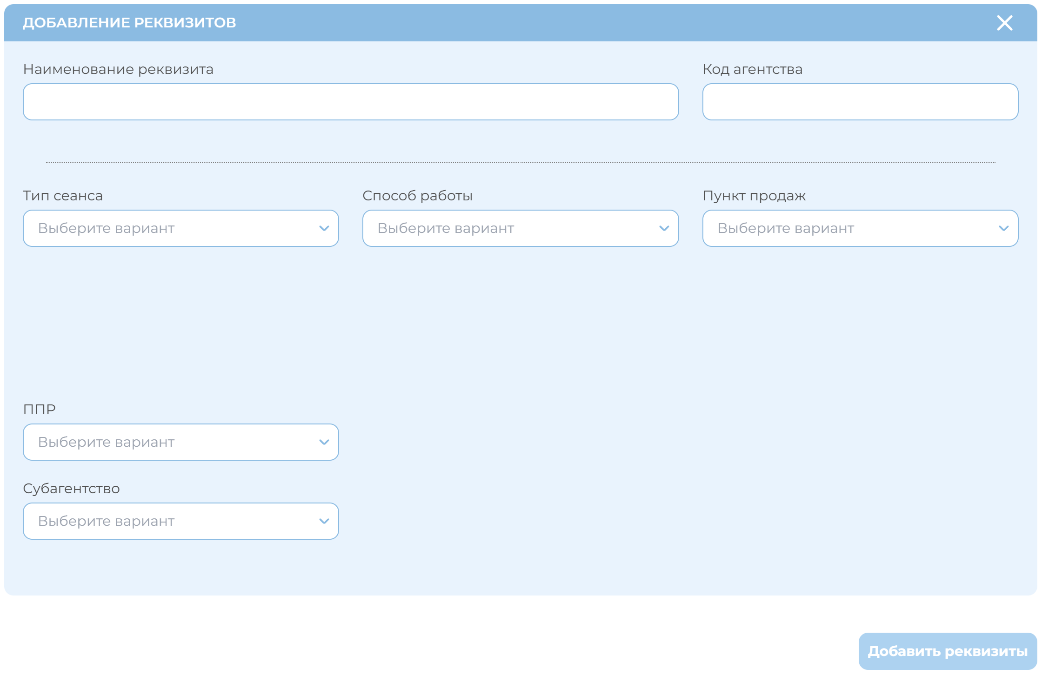Viewport: 1042px width, 675px height.
Task: Click the chevron arrow in Субагентство field
Action: pyautogui.click(x=324, y=521)
